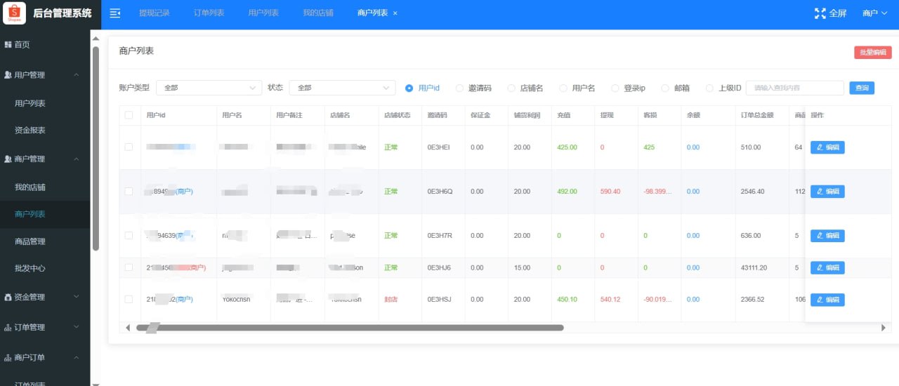Select the 邮箱 radio option
This screenshot has width=899, height=386.
(665, 88)
